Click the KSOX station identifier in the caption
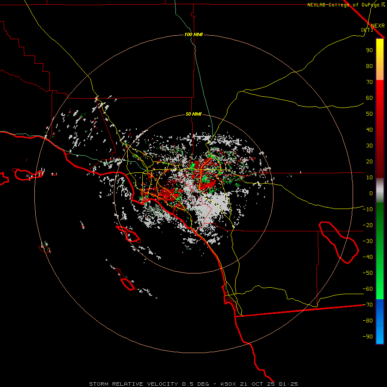This screenshot has width=387, height=387. (228, 384)
